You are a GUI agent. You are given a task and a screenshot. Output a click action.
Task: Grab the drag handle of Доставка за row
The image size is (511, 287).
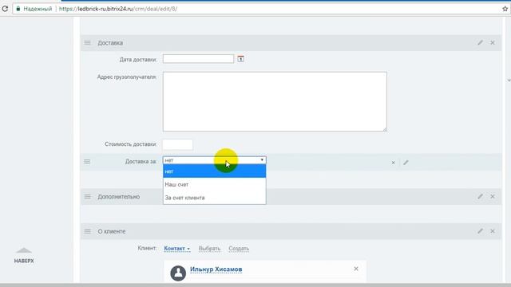87,161
